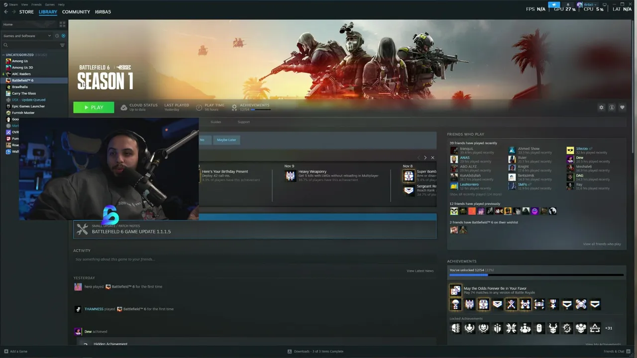This screenshot has height=358, width=637.
Task: Open Downloads status at bottom bar
Action: pyautogui.click(x=316, y=352)
